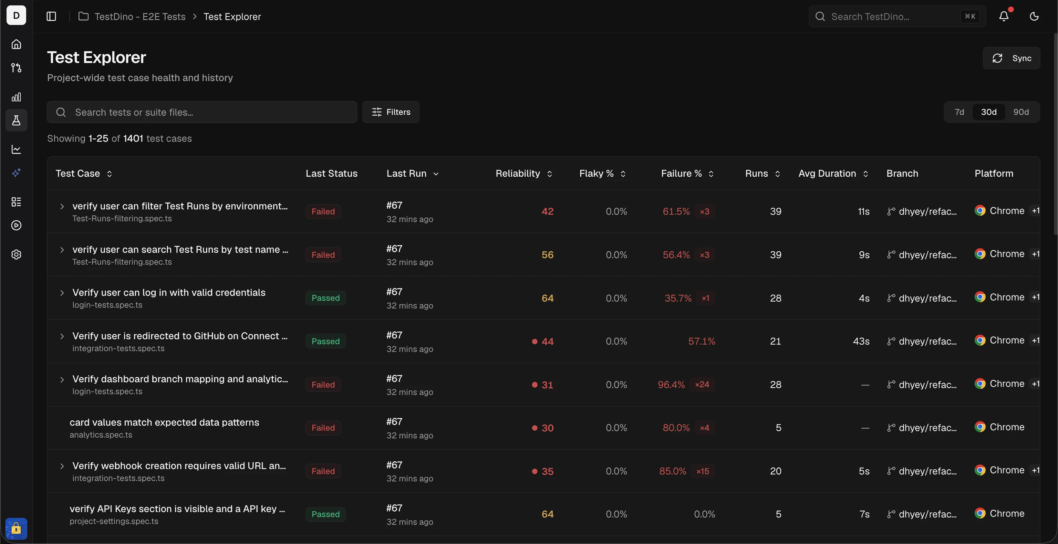
Task: Open the settings gear in sidebar
Action: [16, 254]
